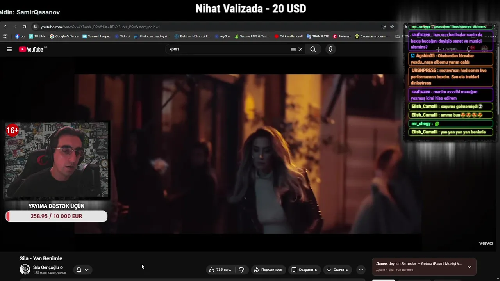Open the Facebook 'og' bookmark
500x281 pixels.
click(20, 36)
